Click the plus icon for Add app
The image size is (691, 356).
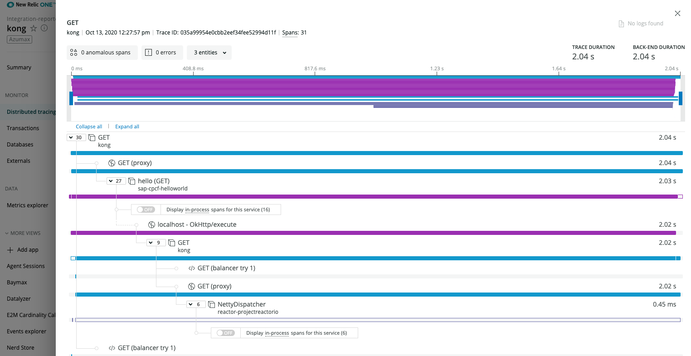click(x=10, y=250)
